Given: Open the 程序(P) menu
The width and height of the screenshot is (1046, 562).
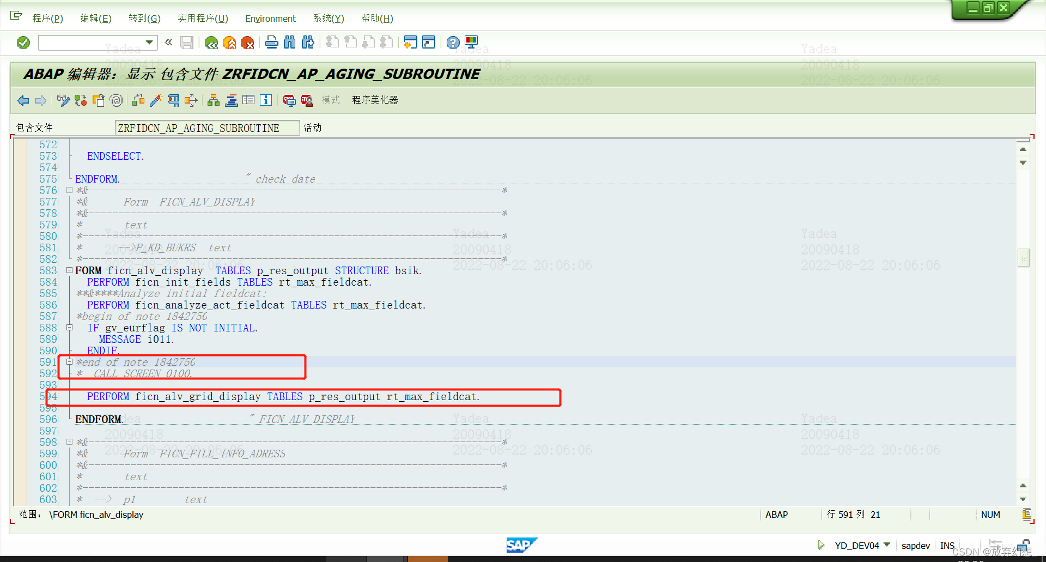Looking at the screenshot, I should click(x=48, y=18).
